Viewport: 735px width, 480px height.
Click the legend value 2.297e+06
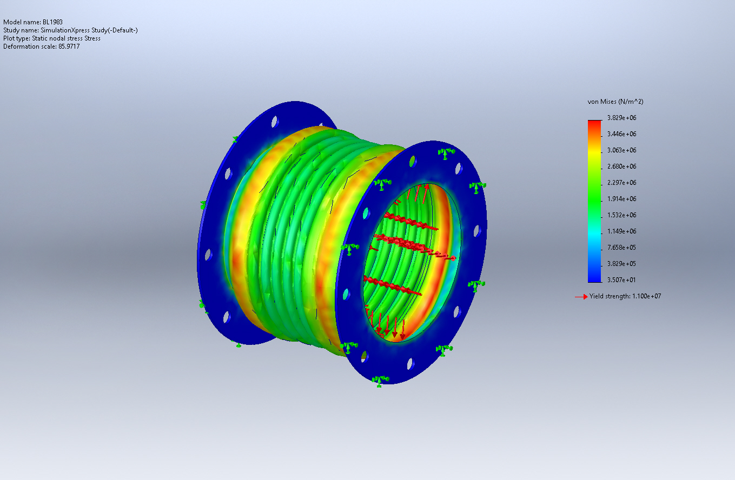621,183
